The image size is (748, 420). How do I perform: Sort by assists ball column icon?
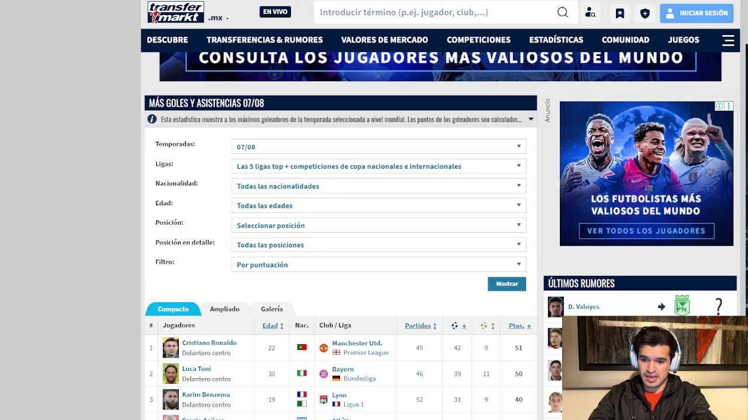tap(487, 325)
